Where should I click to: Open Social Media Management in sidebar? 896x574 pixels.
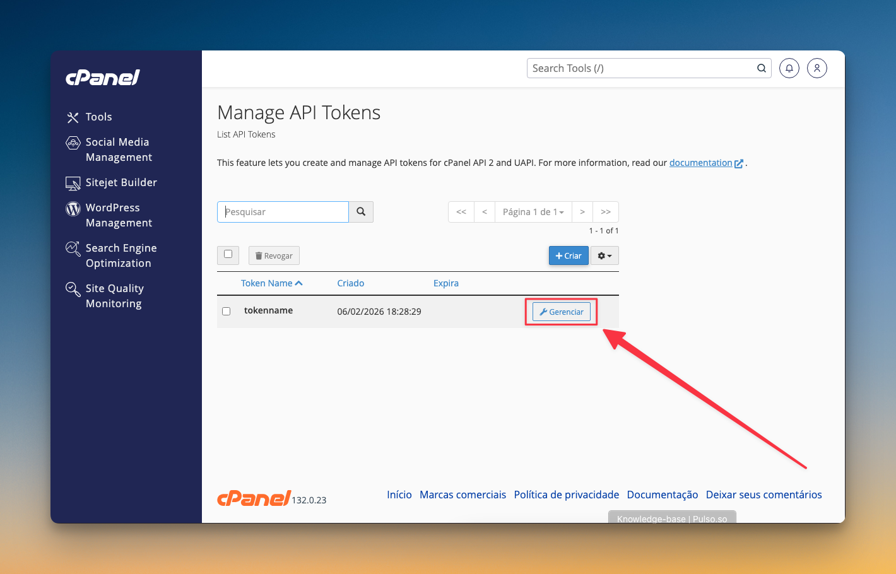click(x=118, y=149)
